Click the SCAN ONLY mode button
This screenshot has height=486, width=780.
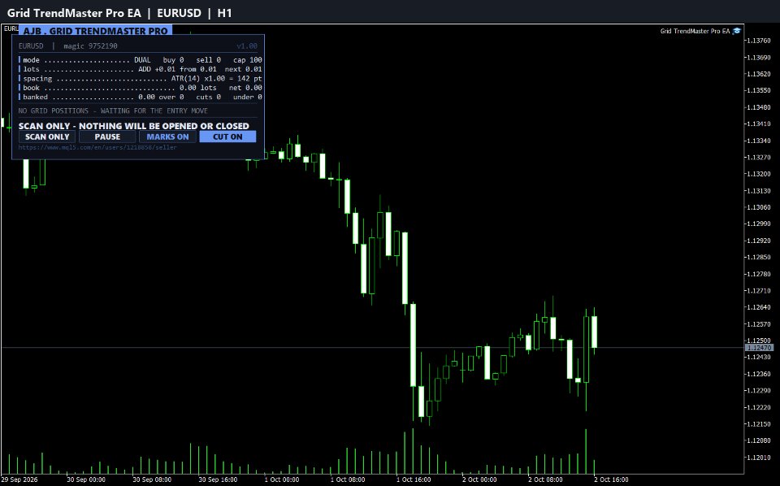pyautogui.click(x=47, y=137)
